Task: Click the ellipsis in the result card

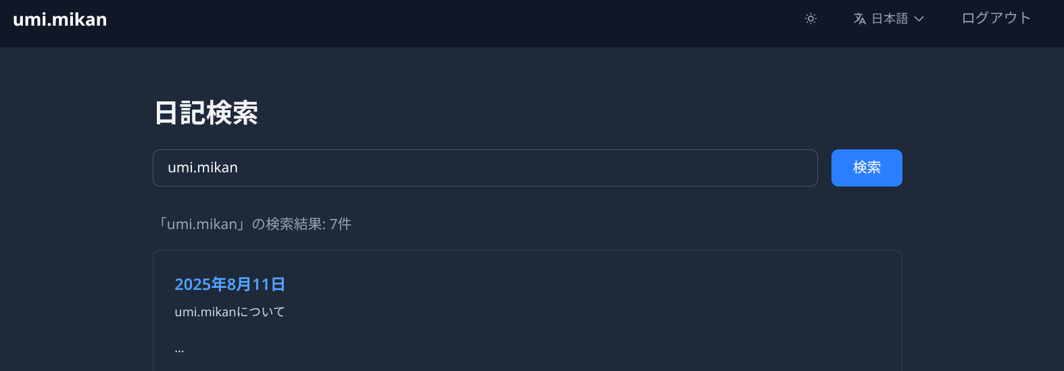Action: 179,349
